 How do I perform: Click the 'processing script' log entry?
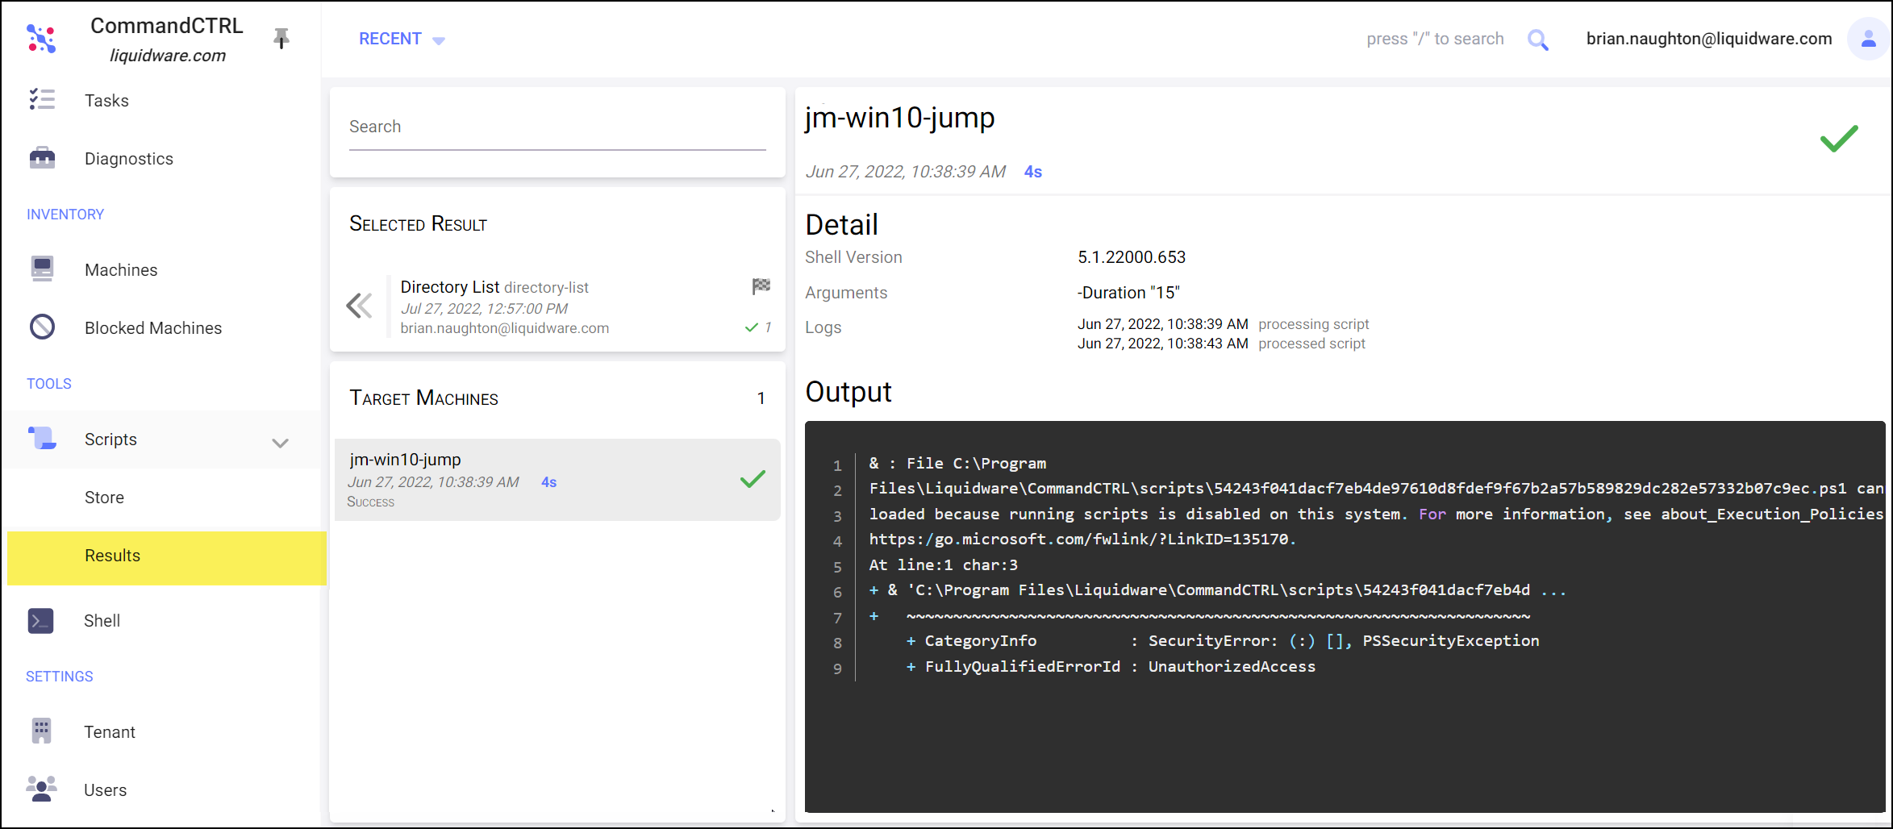(x=1313, y=324)
